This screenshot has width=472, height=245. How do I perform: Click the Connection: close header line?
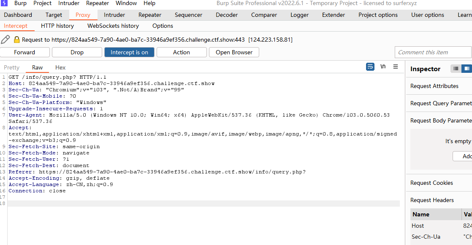click(x=37, y=191)
